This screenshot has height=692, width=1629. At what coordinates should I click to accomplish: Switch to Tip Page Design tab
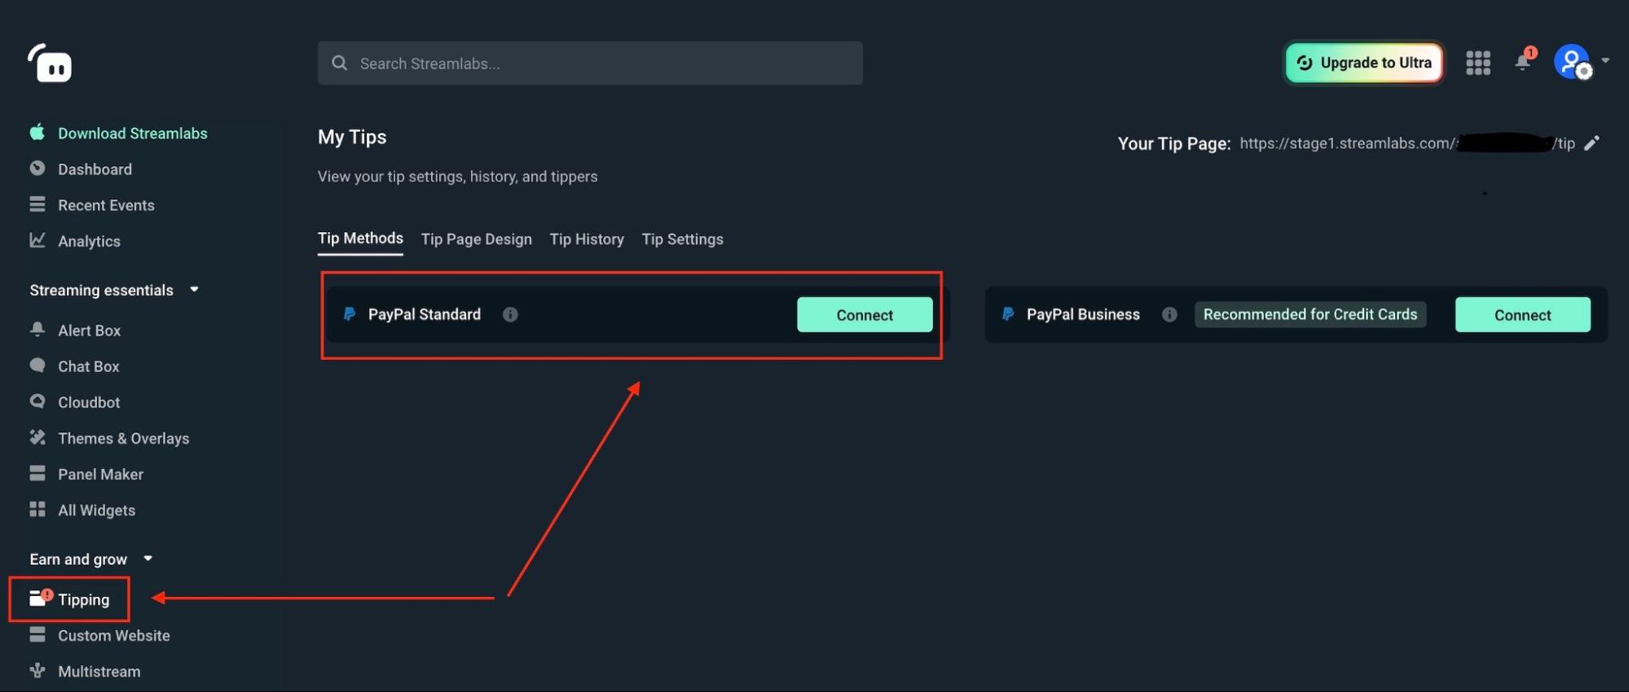pyautogui.click(x=476, y=239)
